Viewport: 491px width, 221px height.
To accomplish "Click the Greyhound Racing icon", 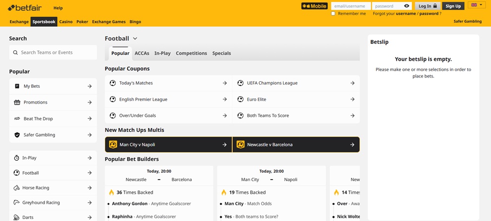I will point(17,203).
